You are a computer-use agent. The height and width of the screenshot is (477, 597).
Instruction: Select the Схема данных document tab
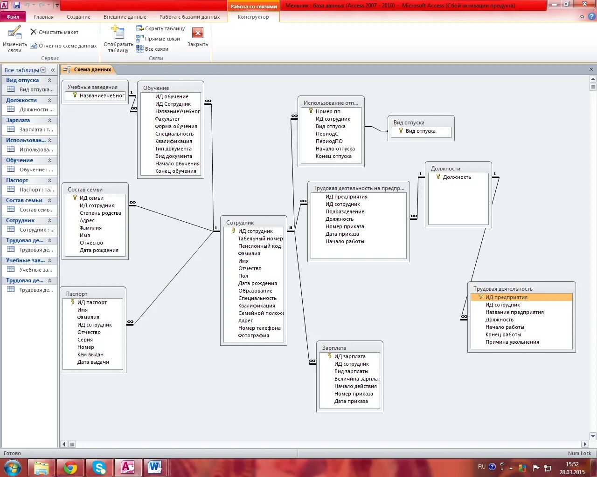tap(88, 69)
